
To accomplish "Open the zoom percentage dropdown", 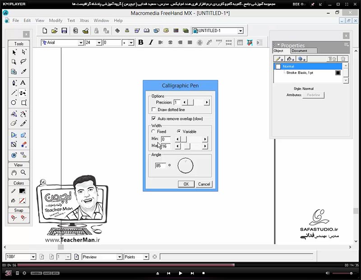I will click(33, 257).
